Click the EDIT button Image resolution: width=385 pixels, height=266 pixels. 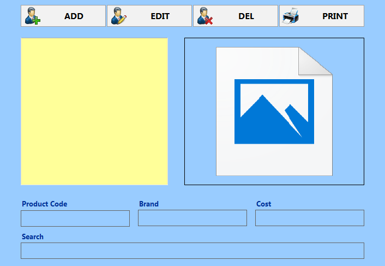pos(149,16)
